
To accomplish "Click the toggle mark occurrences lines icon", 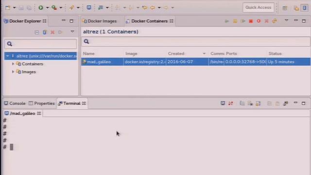I will (101, 8).
